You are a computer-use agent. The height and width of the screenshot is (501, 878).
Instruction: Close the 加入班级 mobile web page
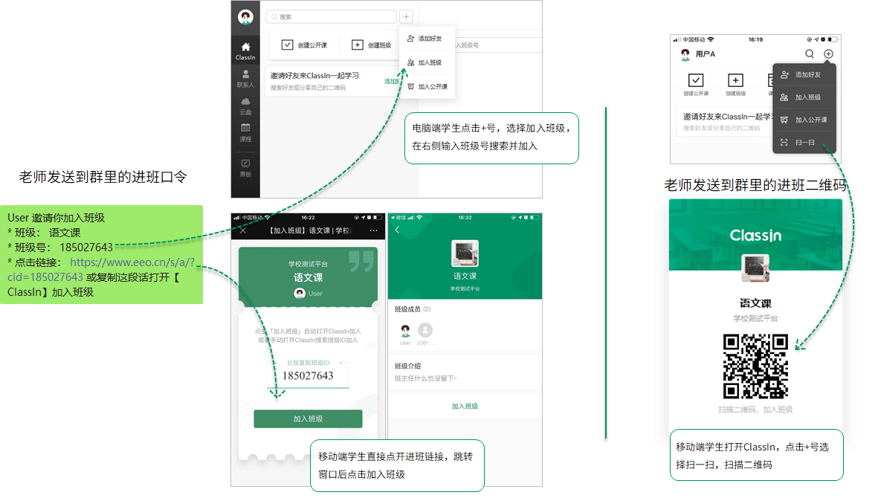[243, 230]
